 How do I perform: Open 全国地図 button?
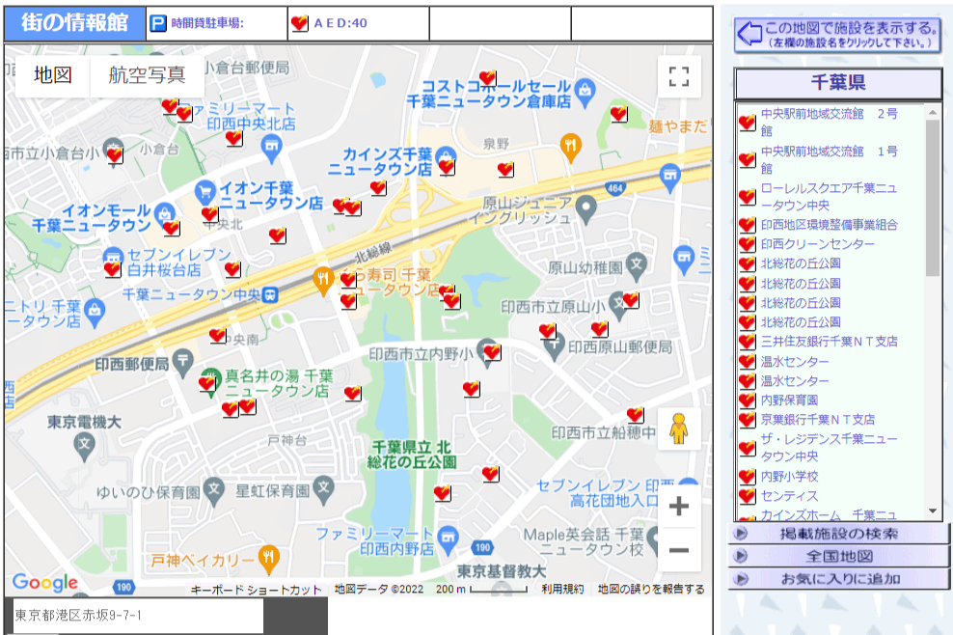[839, 556]
